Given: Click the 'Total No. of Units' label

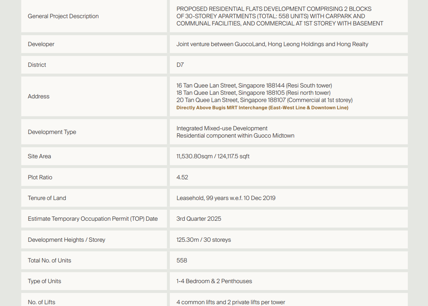Looking at the screenshot, I should point(49,260).
